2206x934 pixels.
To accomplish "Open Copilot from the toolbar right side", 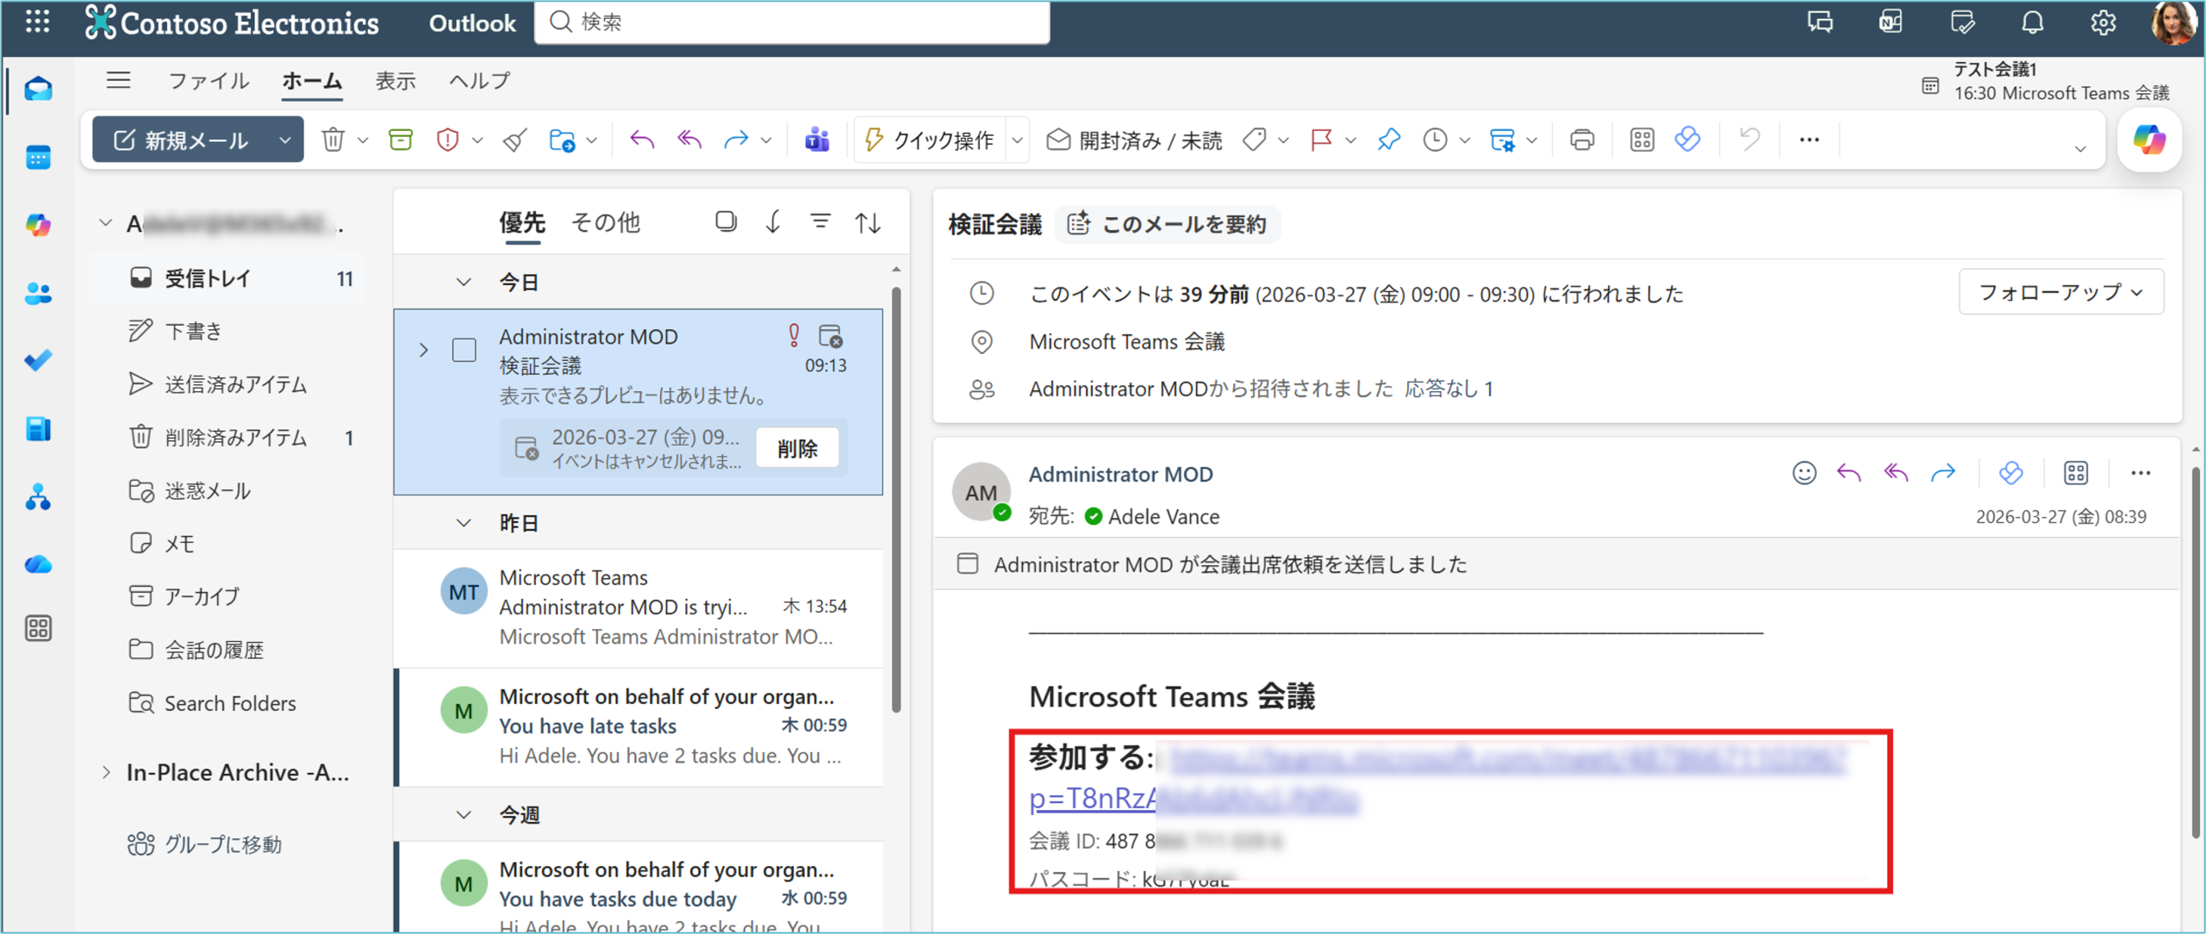I will click(2149, 140).
